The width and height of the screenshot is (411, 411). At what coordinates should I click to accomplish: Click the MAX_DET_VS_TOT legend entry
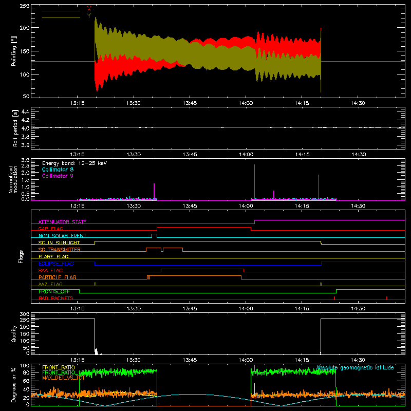tap(63, 378)
